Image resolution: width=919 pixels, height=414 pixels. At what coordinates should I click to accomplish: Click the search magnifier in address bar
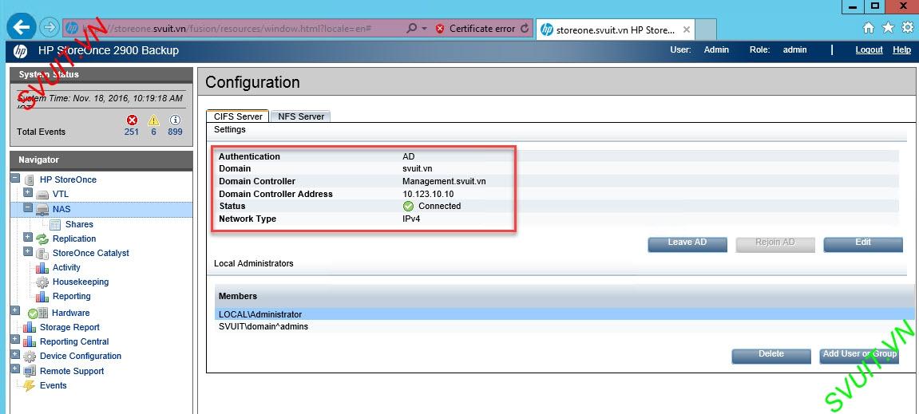[x=411, y=28]
